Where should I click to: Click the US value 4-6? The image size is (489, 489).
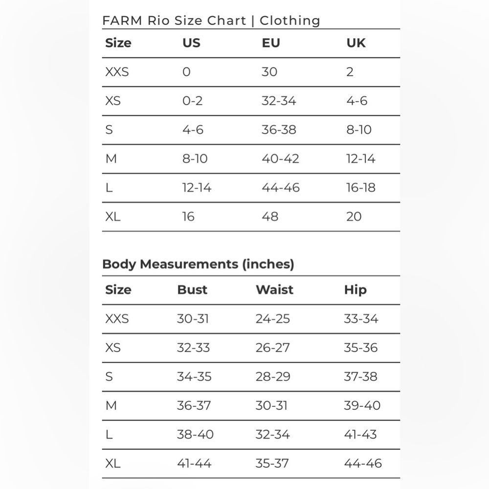pyautogui.click(x=193, y=130)
